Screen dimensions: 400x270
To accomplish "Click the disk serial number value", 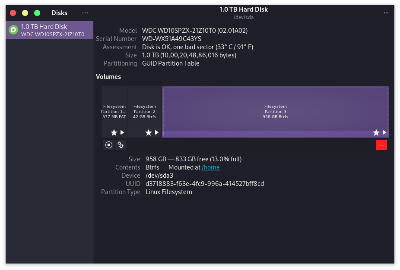I will point(171,39).
